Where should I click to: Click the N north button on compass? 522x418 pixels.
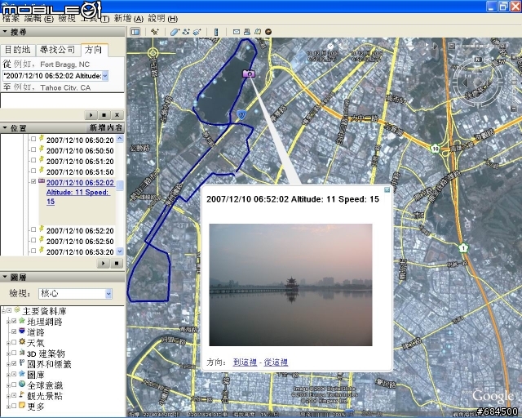point(478,60)
